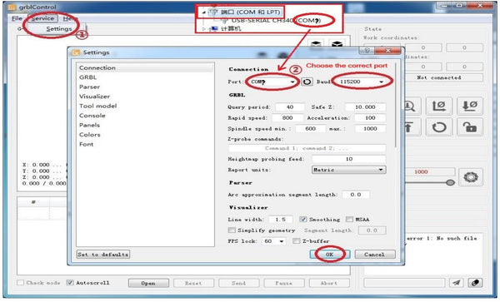Toggle the Autoscroll checkbox

tap(70, 283)
